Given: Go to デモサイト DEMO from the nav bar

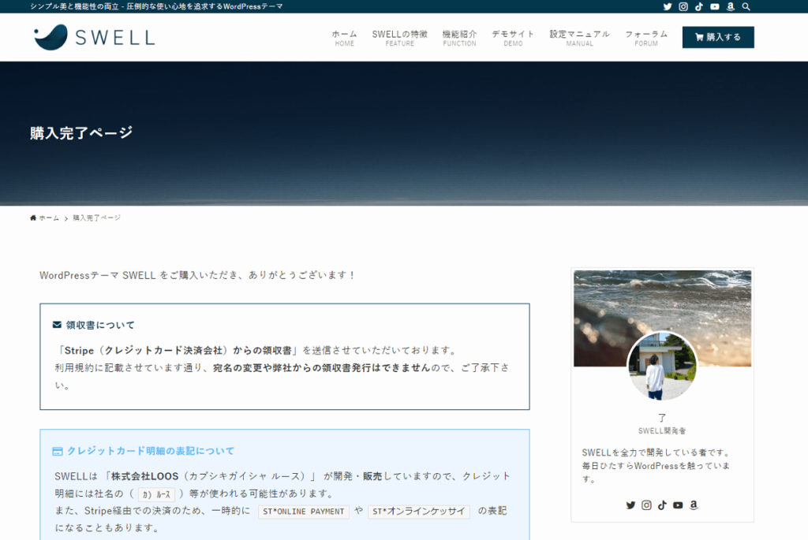Looking at the screenshot, I should [513, 36].
